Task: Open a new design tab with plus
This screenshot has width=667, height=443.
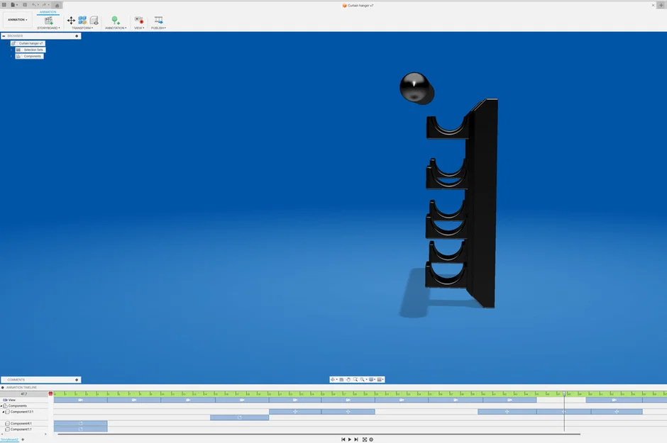Action: [661, 5]
